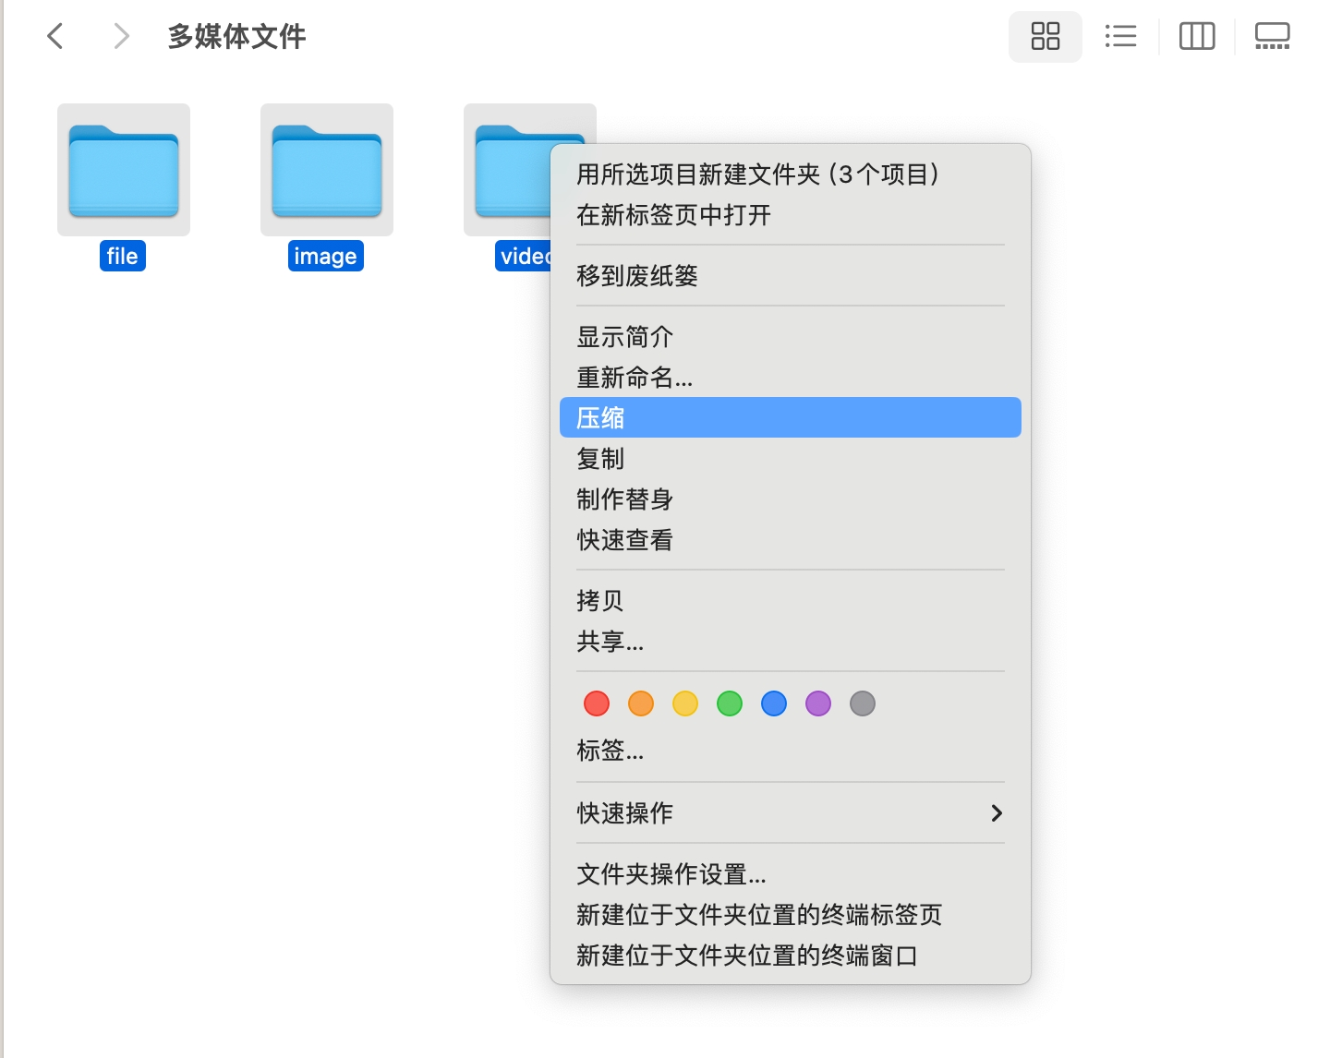Apply the green tag color
This screenshot has width=1330, height=1058.
(730, 703)
